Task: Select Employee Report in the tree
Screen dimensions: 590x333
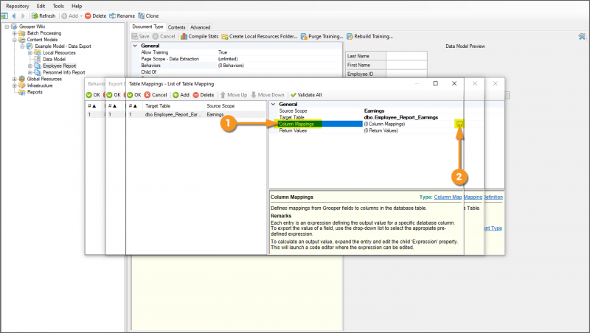Action: tap(59, 66)
